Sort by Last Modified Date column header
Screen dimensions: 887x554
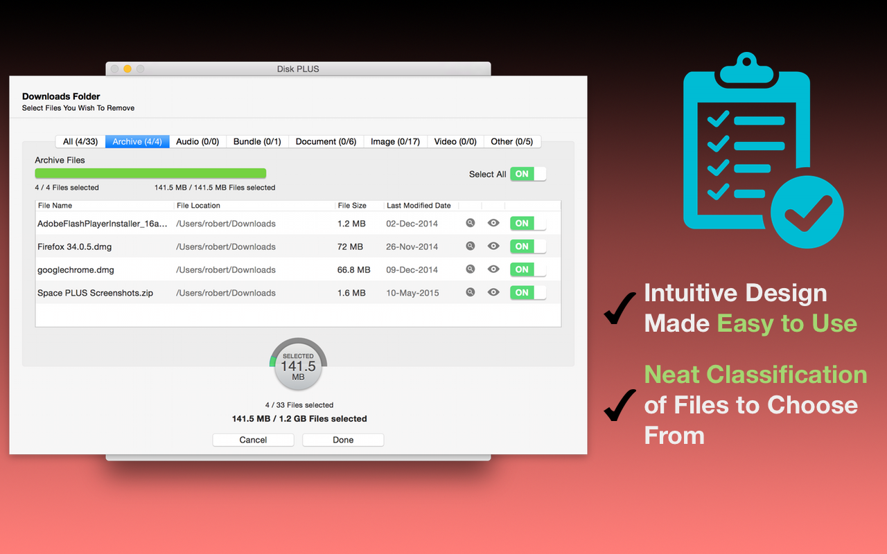[x=421, y=206]
